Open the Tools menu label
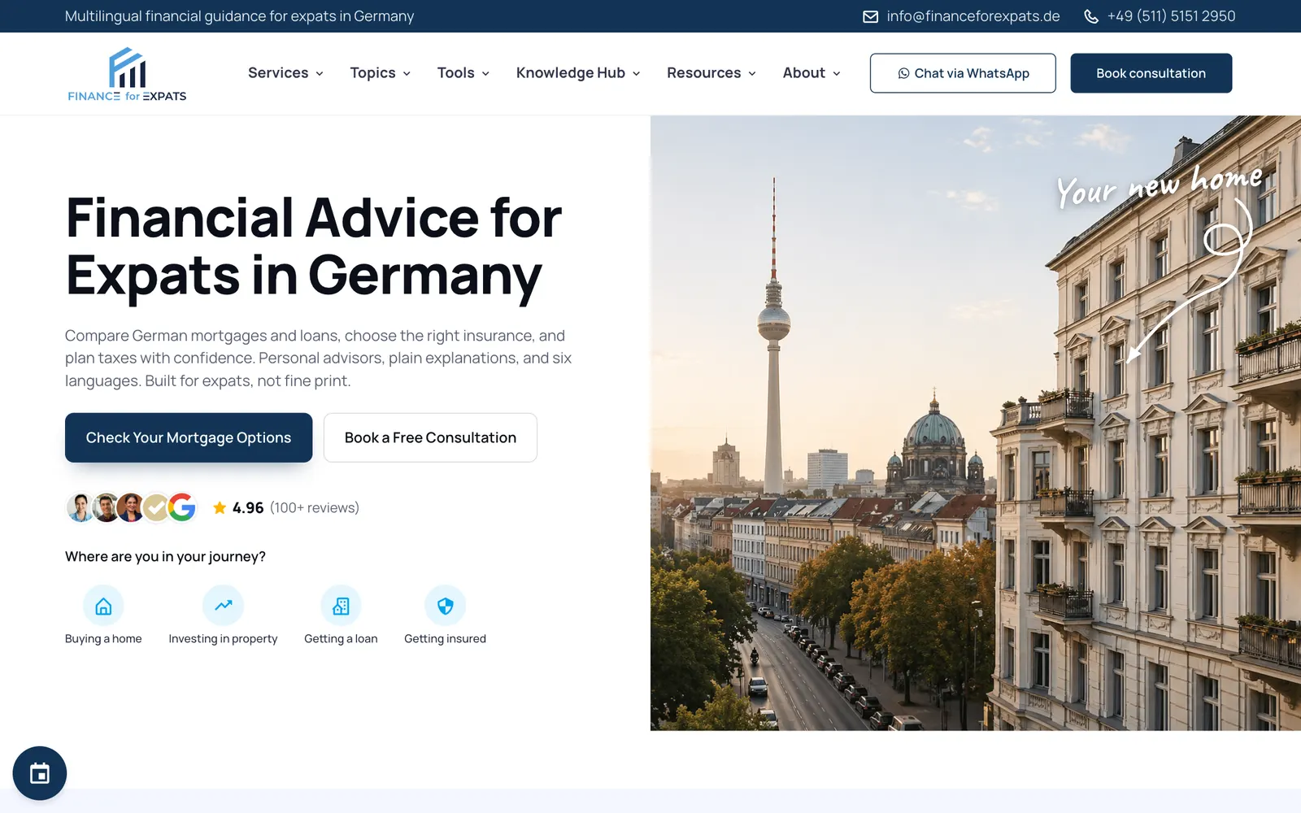Image resolution: width=1301 pixels, height=813 pixels. (455, 73)
